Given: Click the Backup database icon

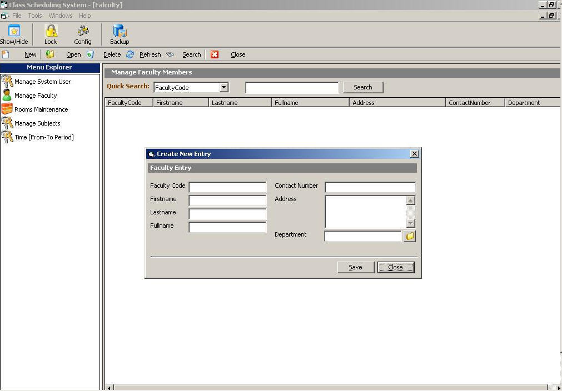Looking at the screenshot, I should [120, 31].
